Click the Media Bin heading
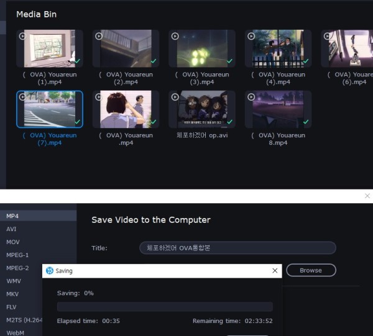Screen dimensions: 373x336 click(37, 14)
